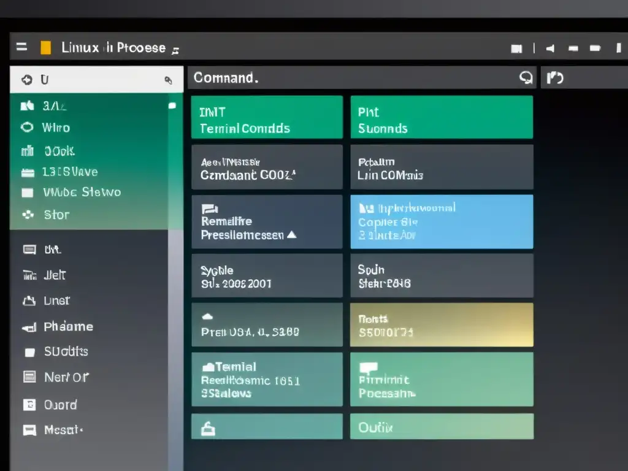Select the terminal icon on the Terminal card
The width and height of the screenshot is (628, 471).
tap(209, 366)
